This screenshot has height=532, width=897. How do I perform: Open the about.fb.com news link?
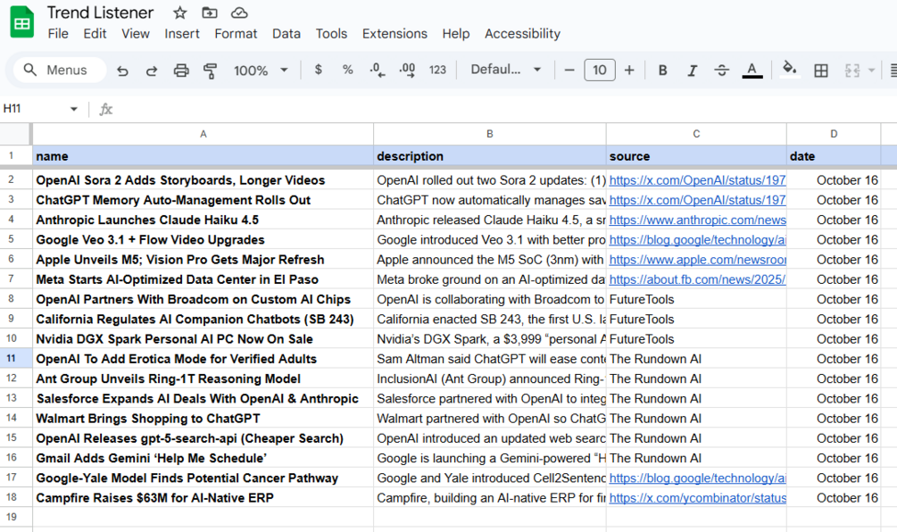coord(697,279)
